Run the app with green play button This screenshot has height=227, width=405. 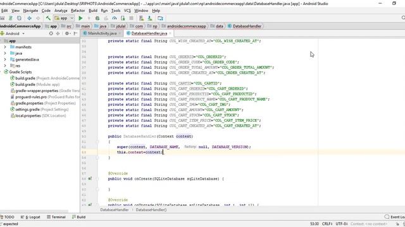(80, 18)
